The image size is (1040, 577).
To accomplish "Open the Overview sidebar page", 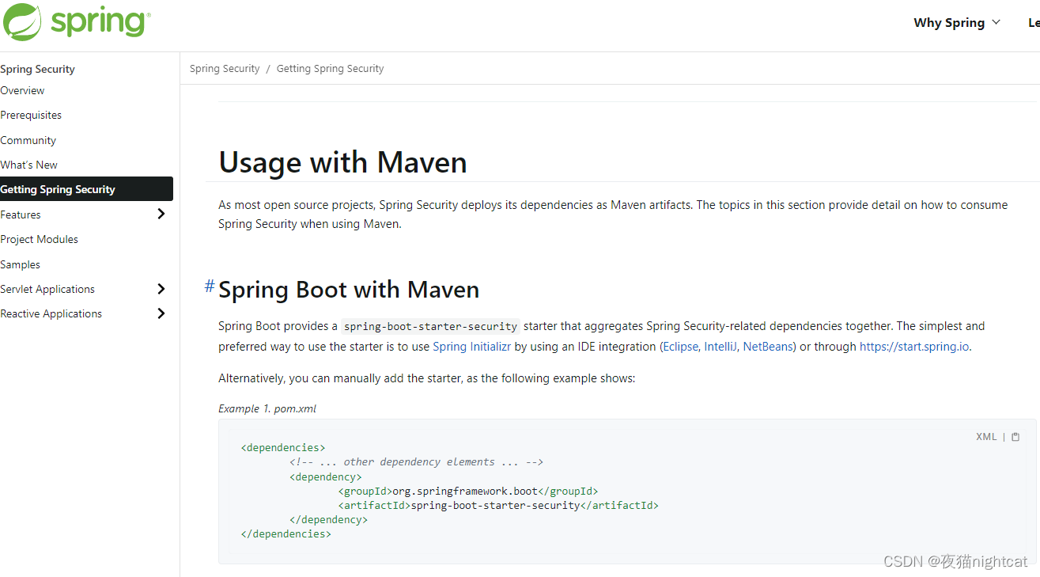I will [22, 90].
